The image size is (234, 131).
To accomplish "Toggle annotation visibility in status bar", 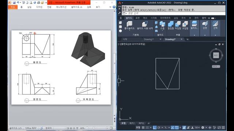I will (184, 128).
